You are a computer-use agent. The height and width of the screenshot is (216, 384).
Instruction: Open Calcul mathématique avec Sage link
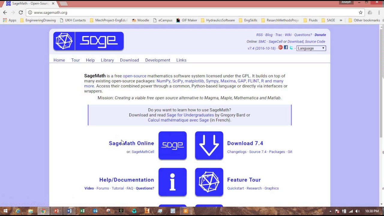(x=178, y=120)
